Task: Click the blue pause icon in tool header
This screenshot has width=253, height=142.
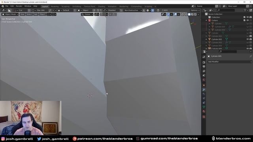Action: point(153,10)
